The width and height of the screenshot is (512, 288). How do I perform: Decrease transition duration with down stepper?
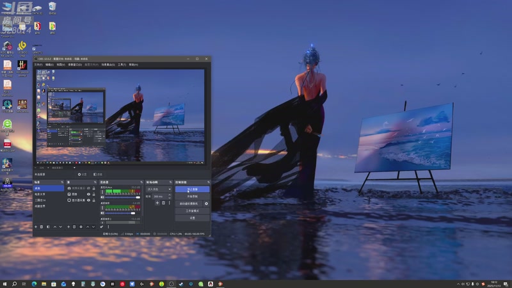coord(169,198)
